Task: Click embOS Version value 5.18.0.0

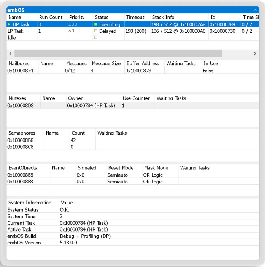Action: 68,243
